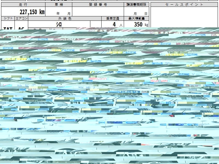Click the 譲渡書類期限 header cell

point(136,4)
